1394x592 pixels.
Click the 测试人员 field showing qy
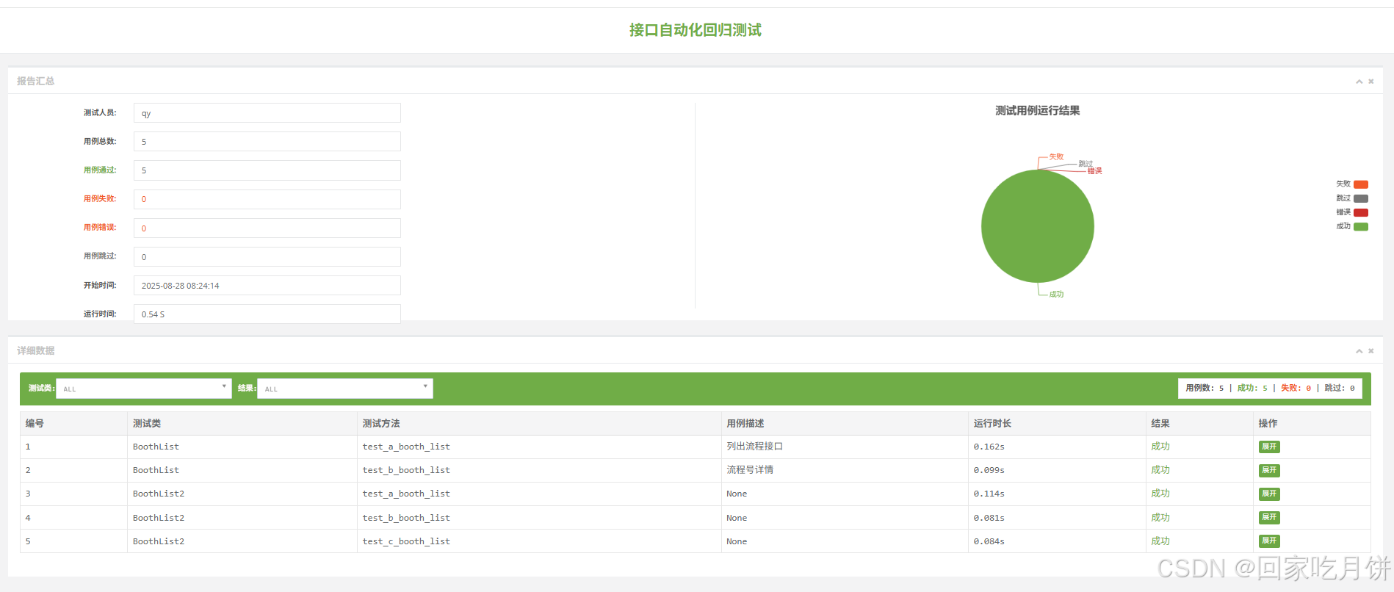267,113
